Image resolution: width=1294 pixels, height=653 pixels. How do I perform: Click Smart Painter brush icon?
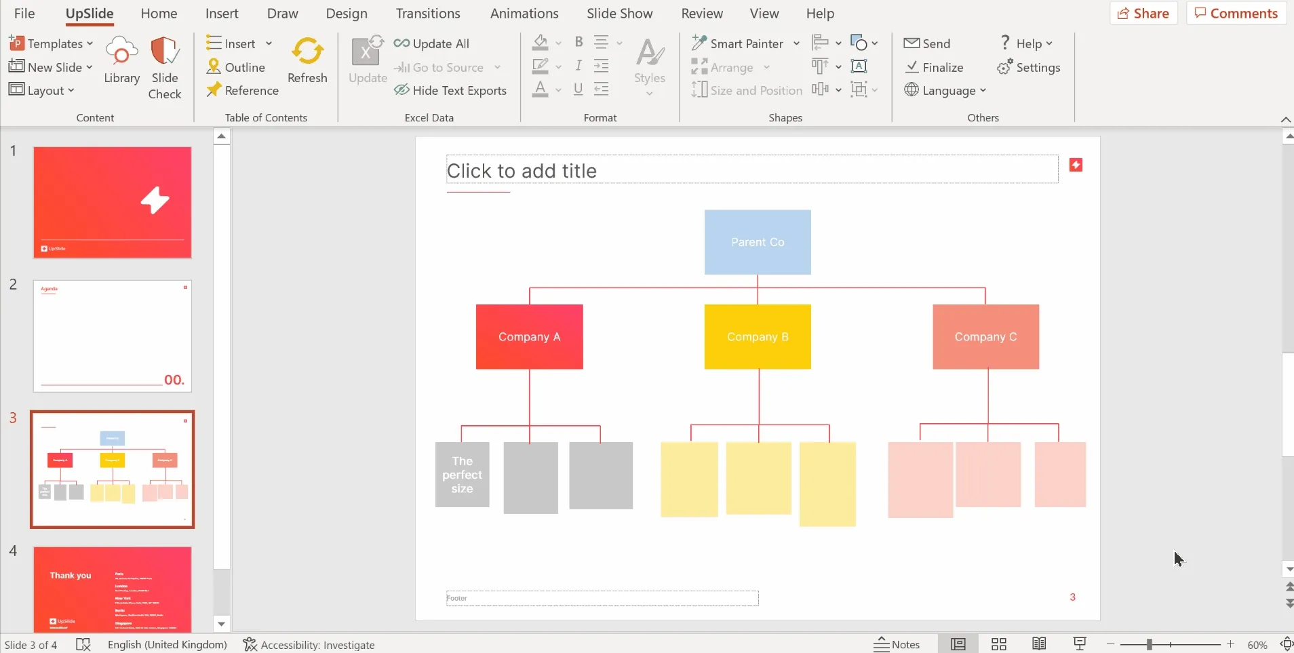pyautogui.click(x=699, y=43)
